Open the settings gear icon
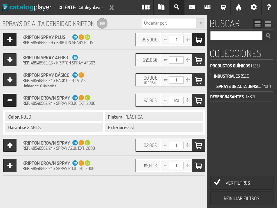Image resolution: width=277 pixels, height=208 pixels. click(254, 7)
